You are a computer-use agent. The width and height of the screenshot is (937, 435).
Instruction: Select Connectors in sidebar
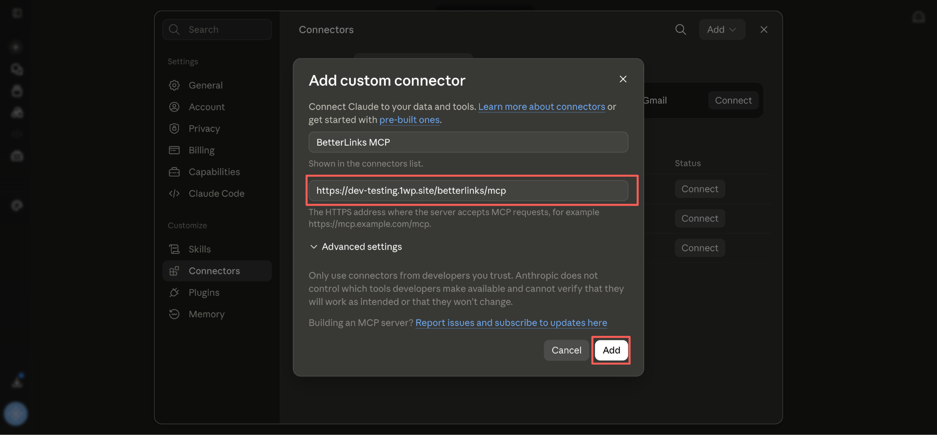[217, 271]
